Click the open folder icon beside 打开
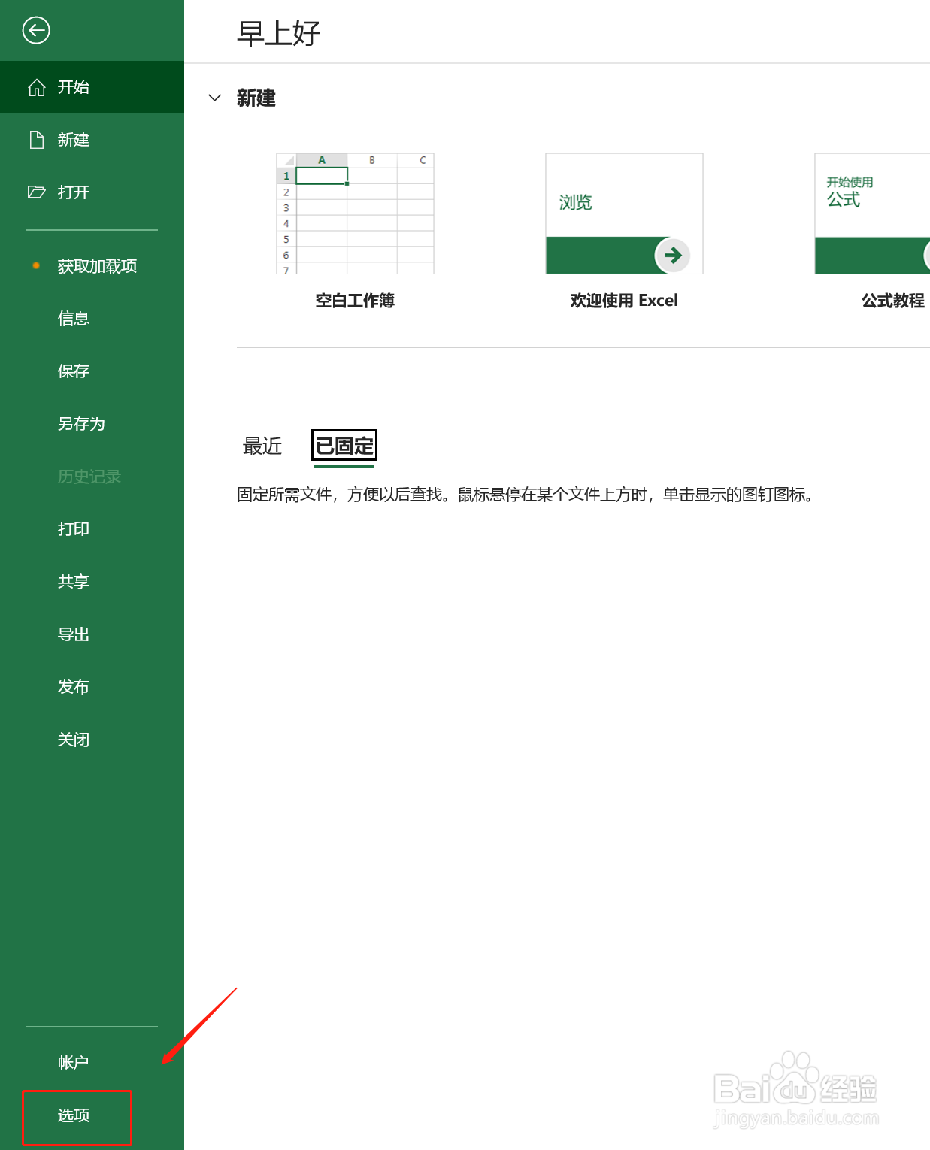Image resolution: width=930 pixels, height=1150 pixels. point(37,192)
